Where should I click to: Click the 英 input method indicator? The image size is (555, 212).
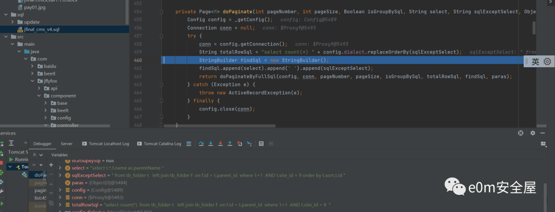click(x=535, y=62)
